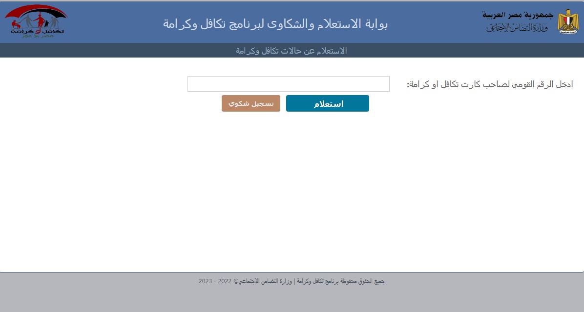Click the label ادخل الرقم القومي لصاحب كارت
Screen dimensions: 584x312
490,84
